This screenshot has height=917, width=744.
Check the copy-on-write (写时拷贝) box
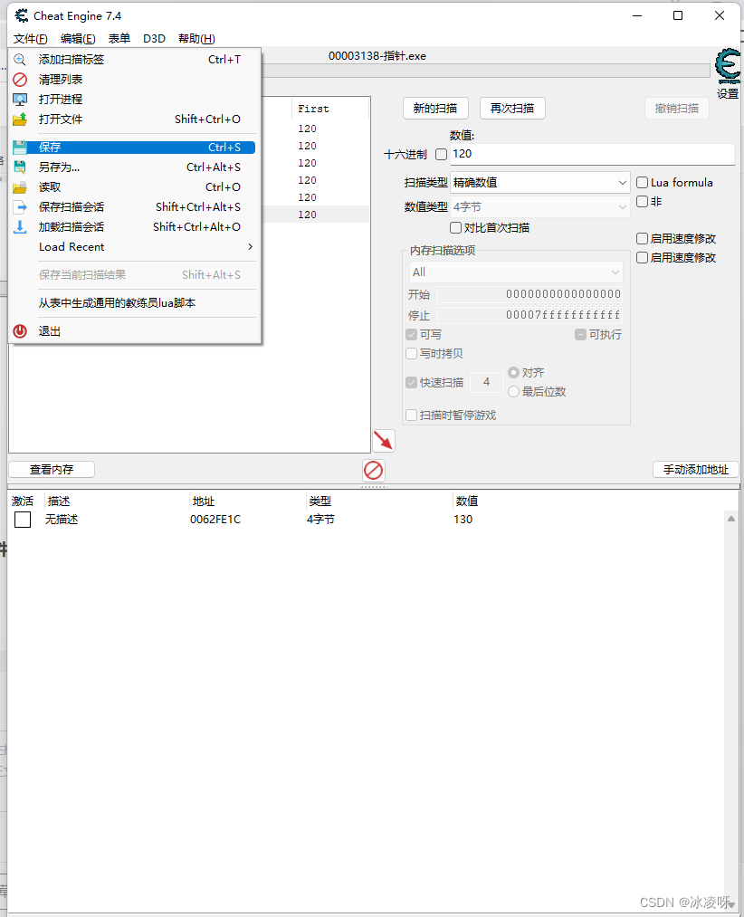point(411,353)
